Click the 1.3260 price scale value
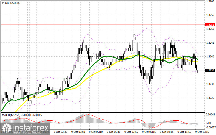 pyautogui.click(x=210, y=1)
